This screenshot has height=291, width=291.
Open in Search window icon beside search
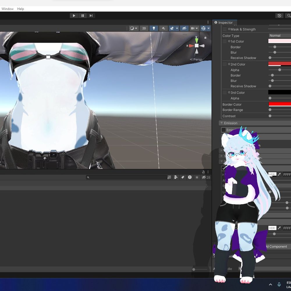169,178
